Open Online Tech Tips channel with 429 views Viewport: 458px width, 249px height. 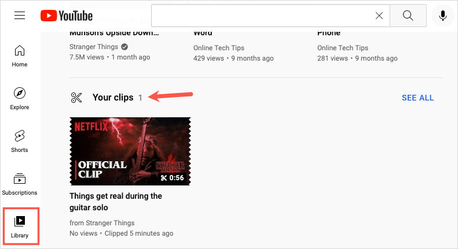219,48
